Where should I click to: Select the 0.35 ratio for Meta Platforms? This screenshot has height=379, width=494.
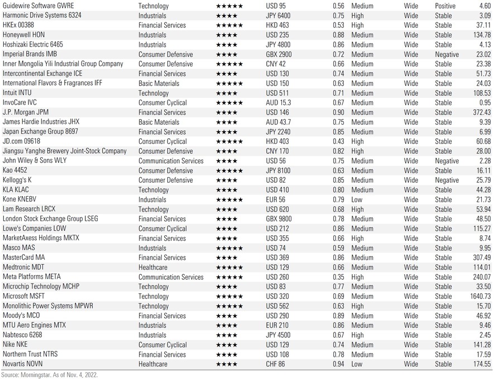(338, 277)
